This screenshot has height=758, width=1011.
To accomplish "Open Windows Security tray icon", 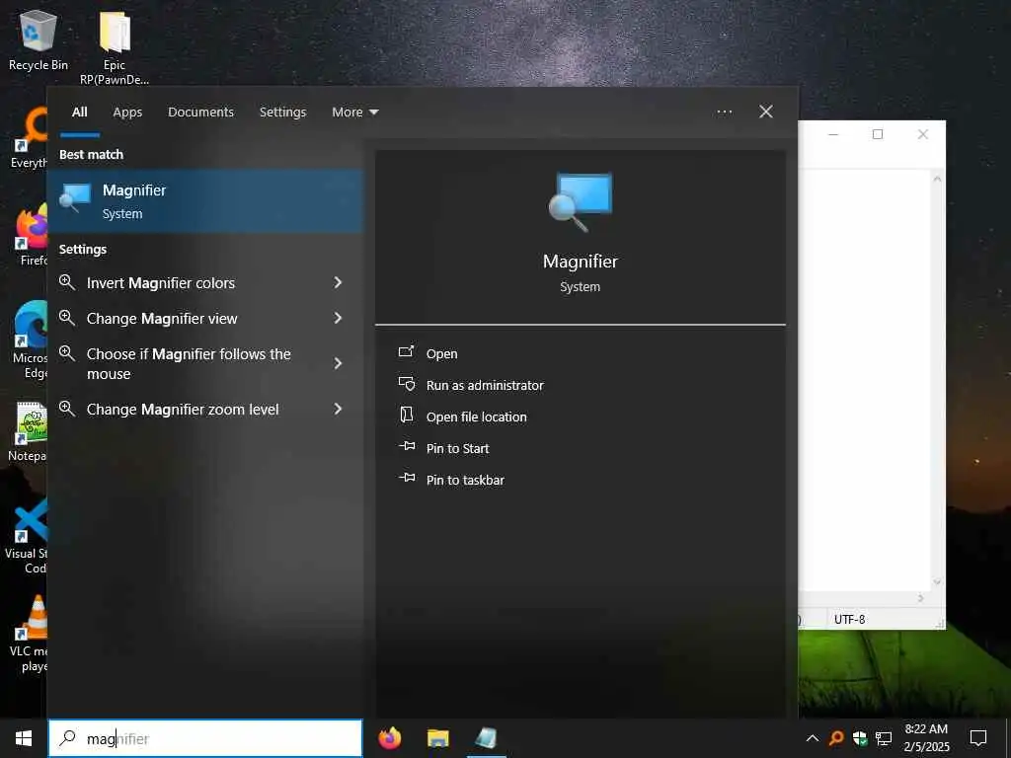I will point(860,738).
